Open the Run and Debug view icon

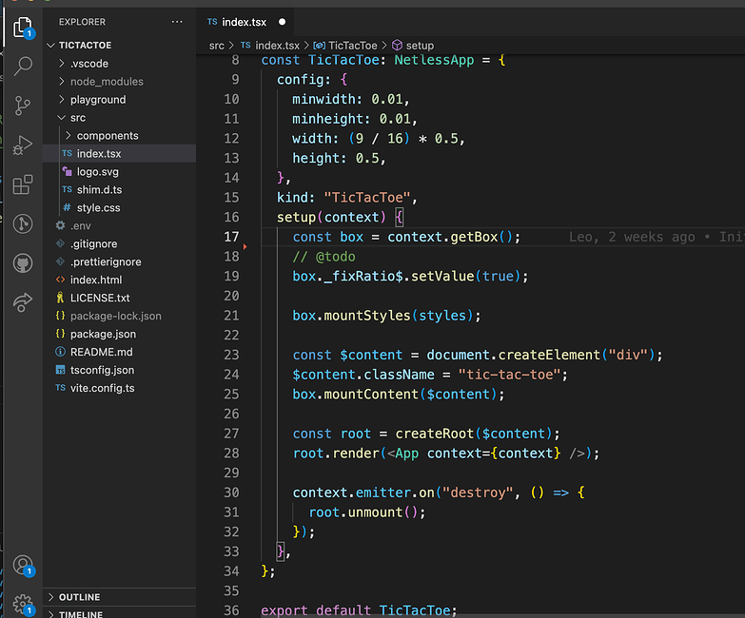point(22,145)
